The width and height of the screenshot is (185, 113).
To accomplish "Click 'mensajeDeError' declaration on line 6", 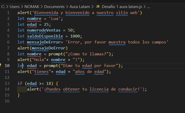I will [x=44, y=42].
